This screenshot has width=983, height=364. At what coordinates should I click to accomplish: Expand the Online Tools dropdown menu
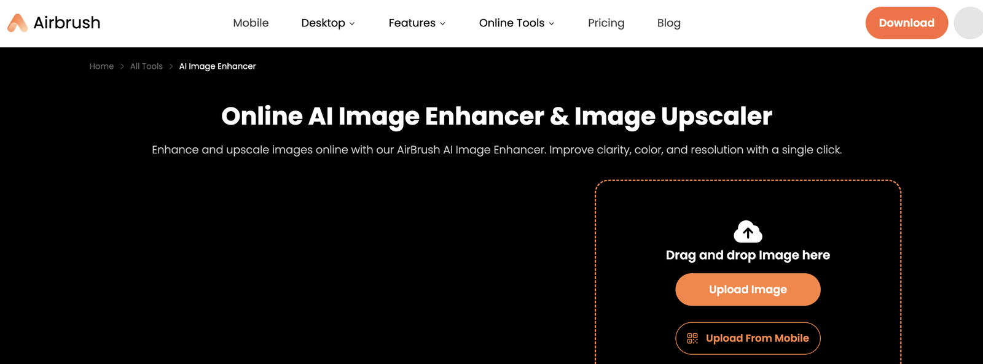tap(517, 23)
